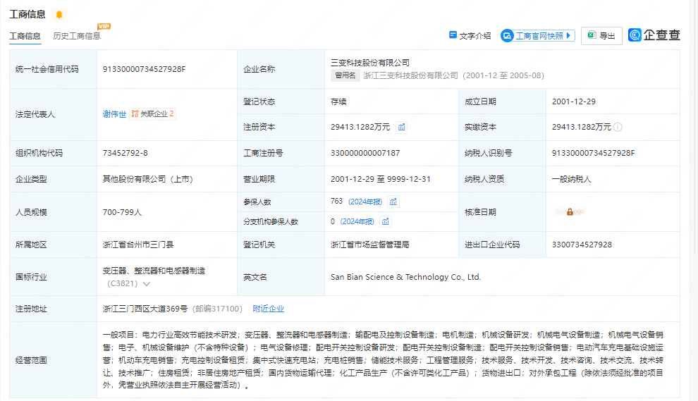
Task: Click info icon beside 实缴资本 value
Action: [618, 128]
